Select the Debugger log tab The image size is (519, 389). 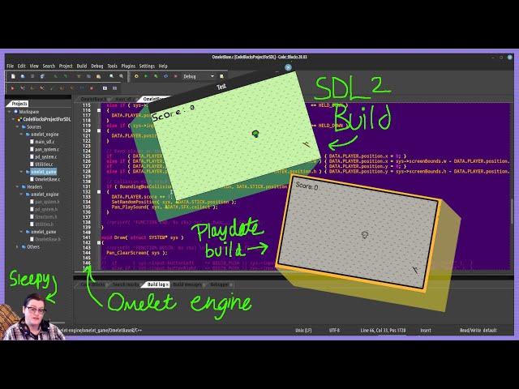pyautogui.click(x=219, y=284)
